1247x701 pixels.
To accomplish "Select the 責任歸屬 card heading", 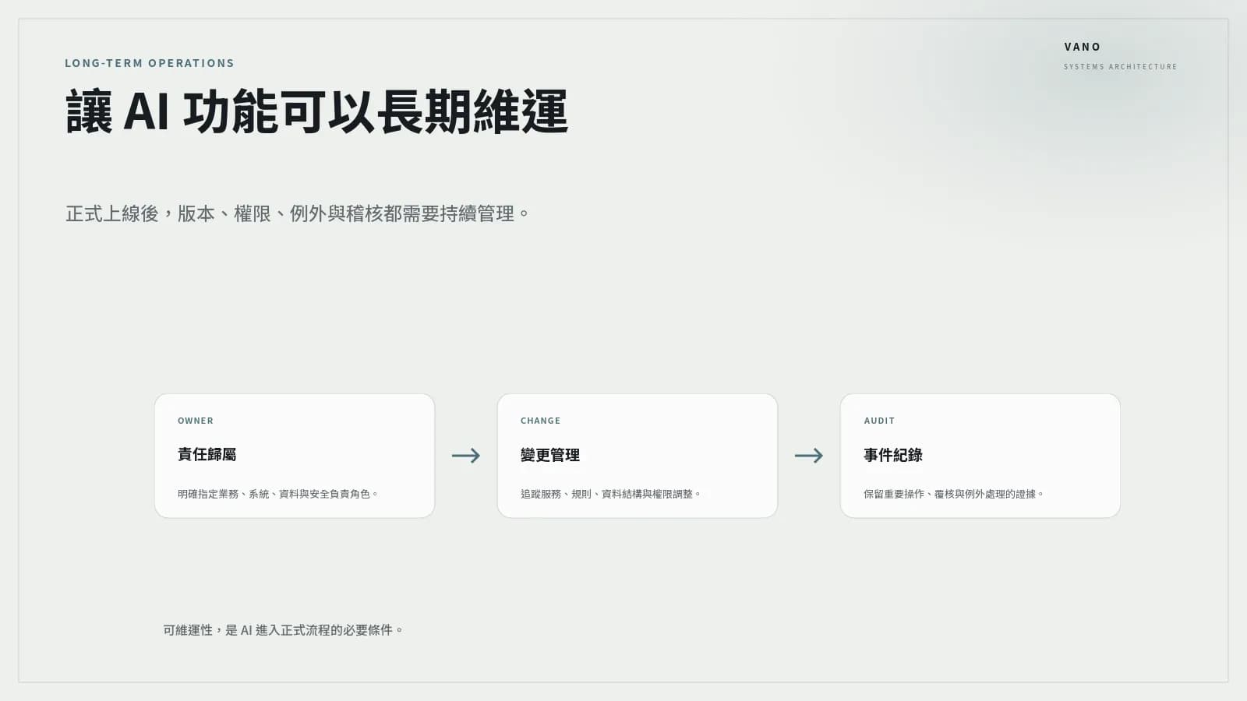I will pos(207,454).
